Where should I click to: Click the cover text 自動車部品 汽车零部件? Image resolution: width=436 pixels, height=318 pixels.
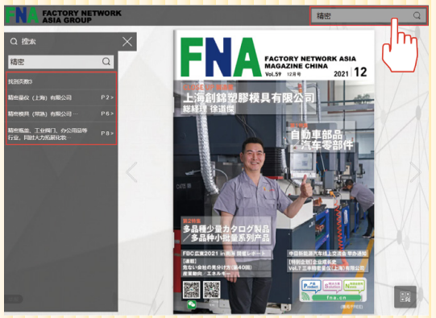click(x=322, y=140)
